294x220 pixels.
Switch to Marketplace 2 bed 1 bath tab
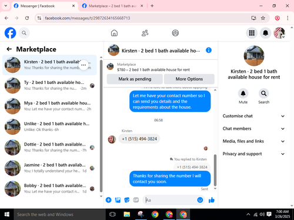point(112,6)
